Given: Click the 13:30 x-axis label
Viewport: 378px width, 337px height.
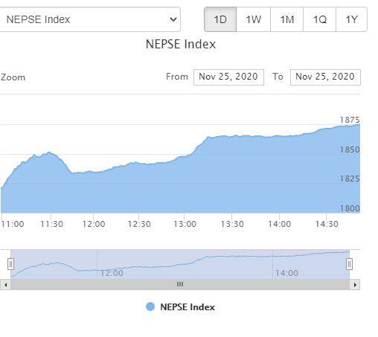Looking at the screenshot, I should coord(232,224).
